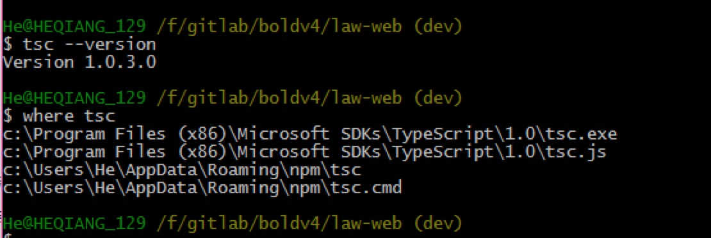The width and height of the screenshot is (711, 238).
Task: Click the npm\tsc.cmd path line
Action: 202,187
